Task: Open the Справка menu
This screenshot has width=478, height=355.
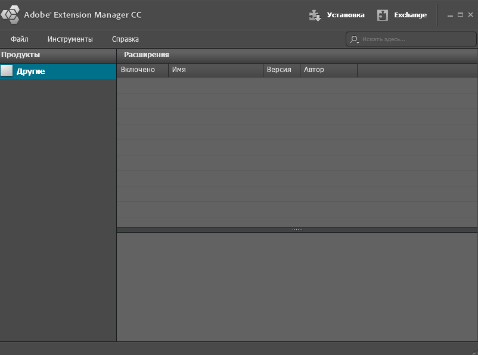Action: 125,39
